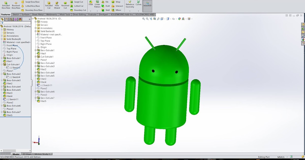Click Zoom to Fit in the heads-up toolbar
Image resolution: width=305 pixels, height=160 pixels.
143,18
